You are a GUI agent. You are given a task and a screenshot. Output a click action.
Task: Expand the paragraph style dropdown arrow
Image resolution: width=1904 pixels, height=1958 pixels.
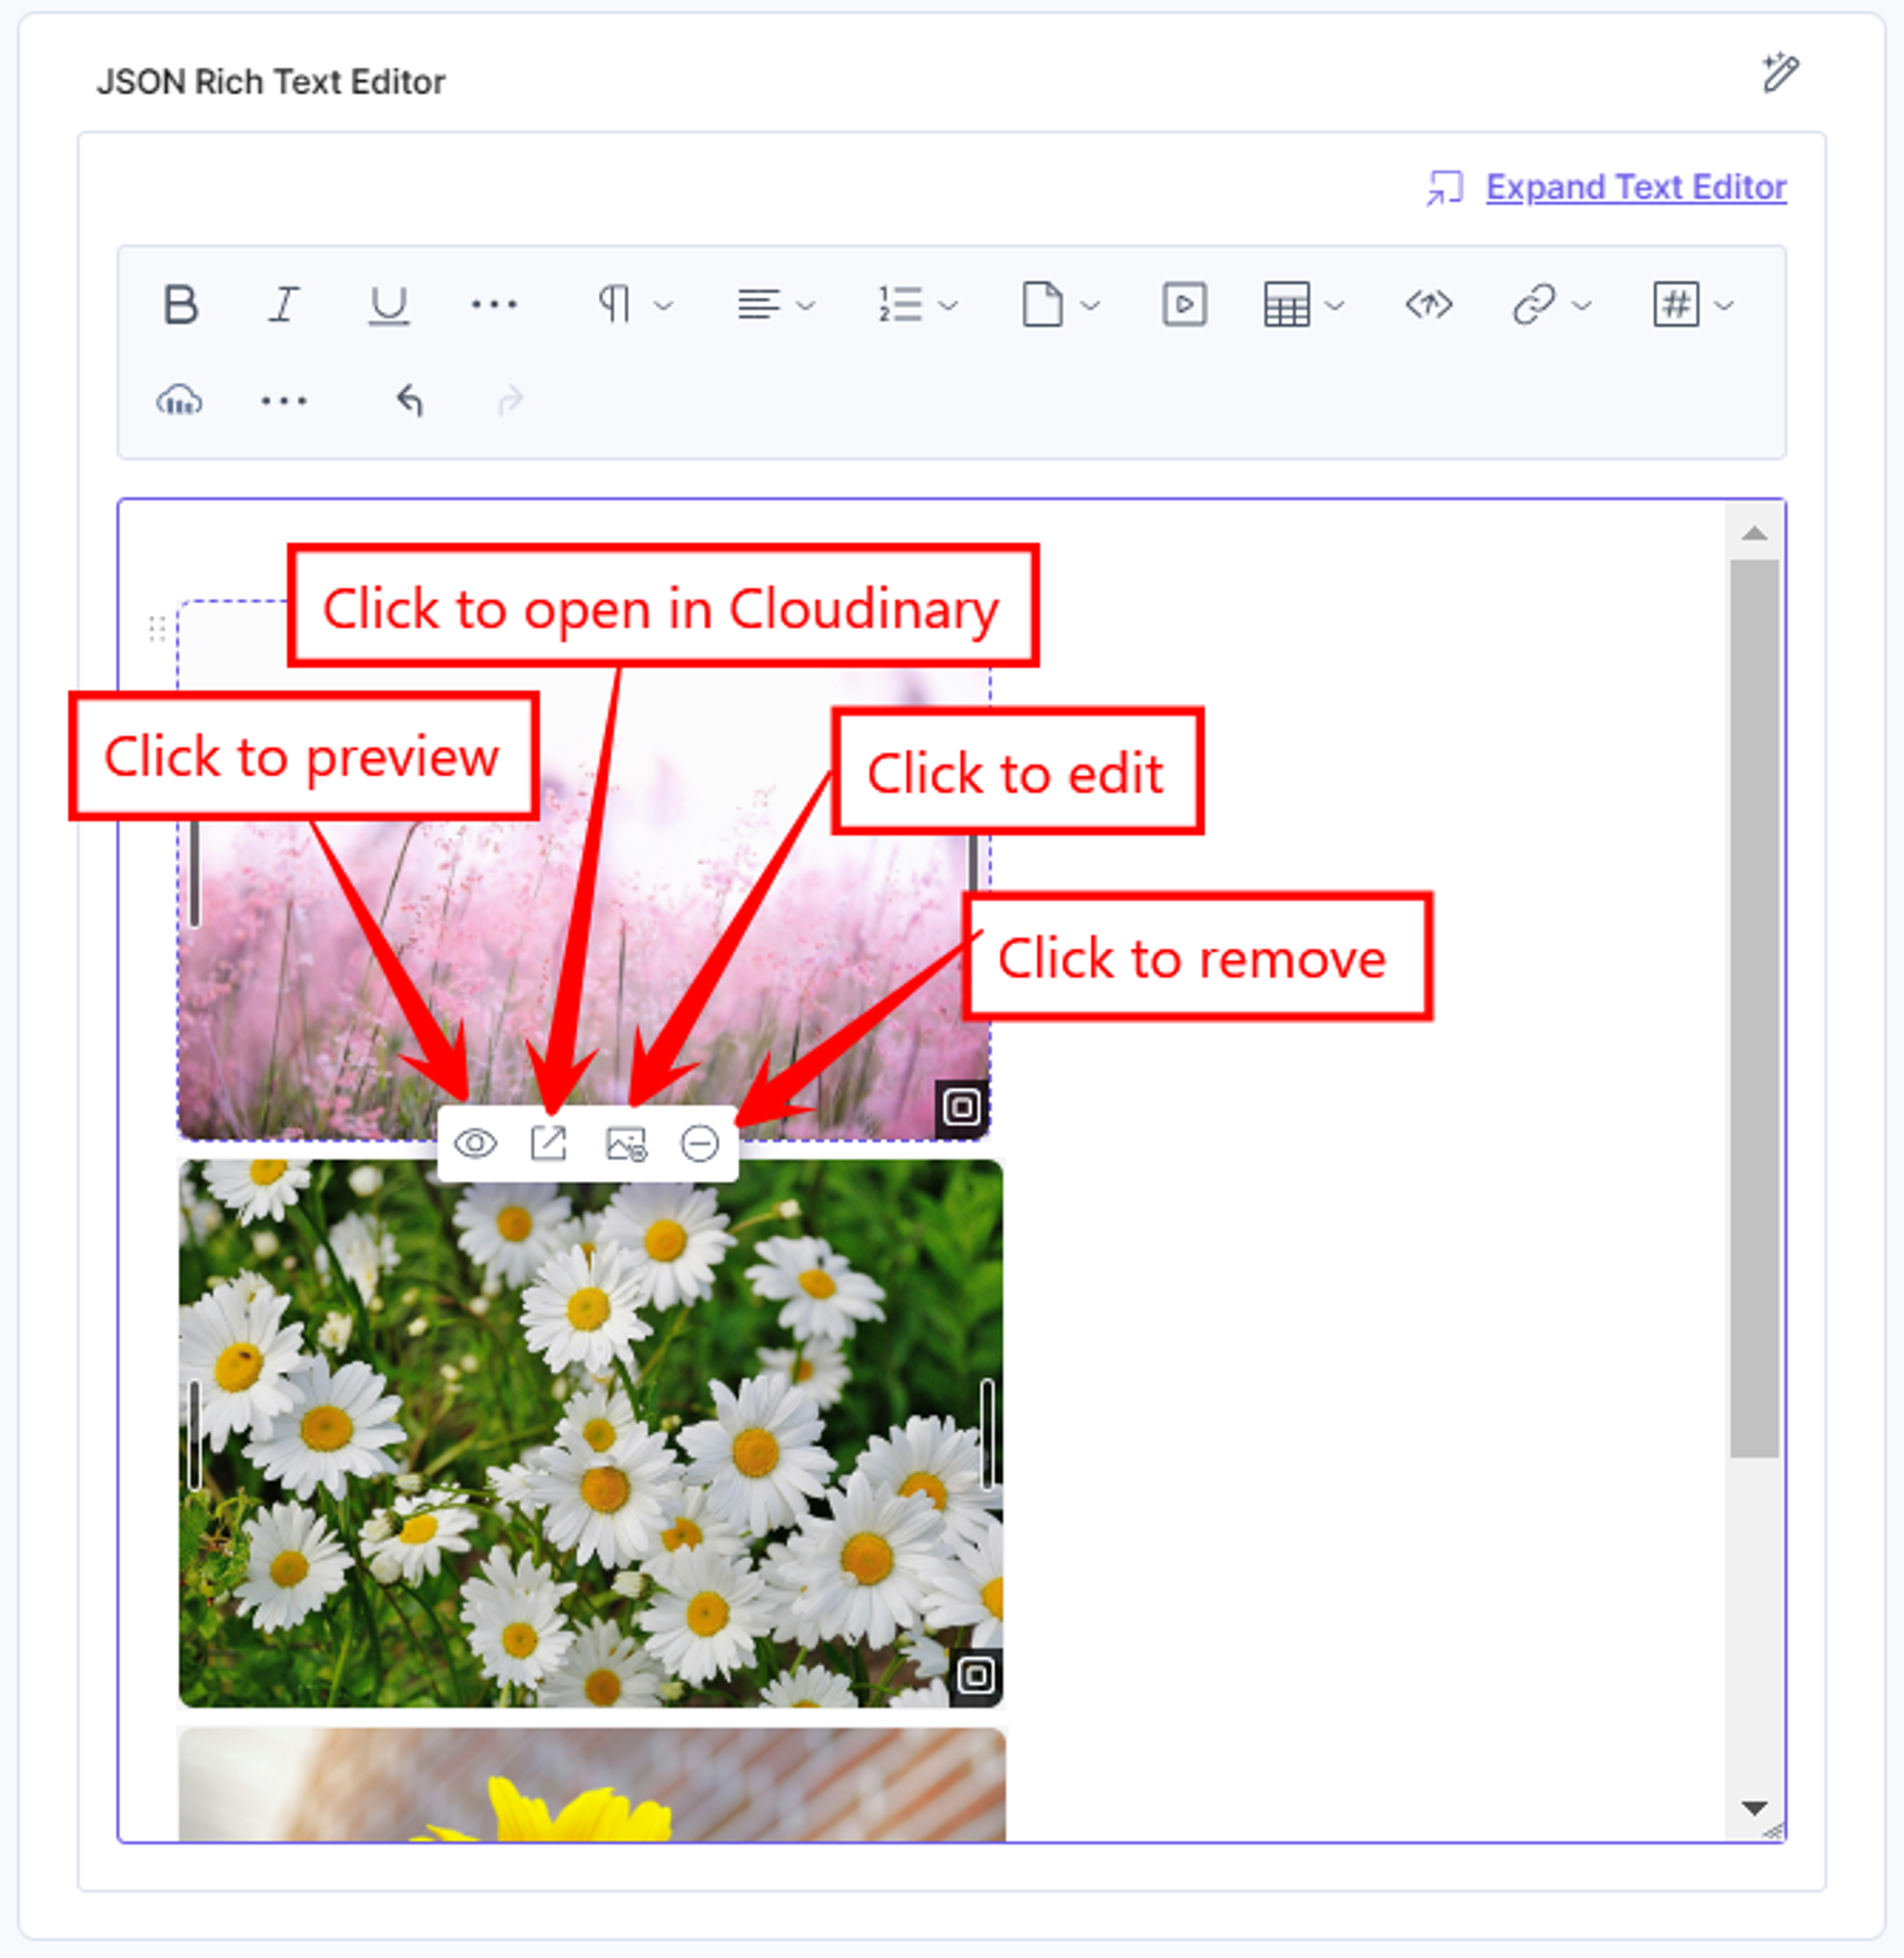664,305
